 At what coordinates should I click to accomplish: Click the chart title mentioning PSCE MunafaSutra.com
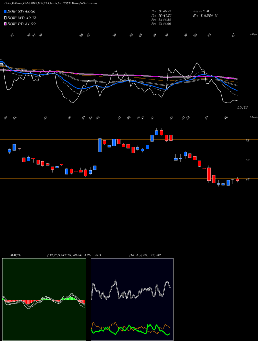(x=51, y=3)
